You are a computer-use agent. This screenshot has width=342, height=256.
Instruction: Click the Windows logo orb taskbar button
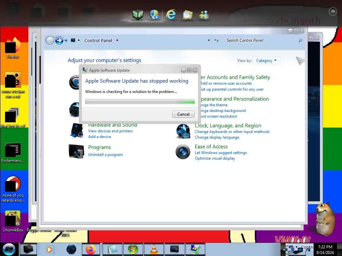133,249
